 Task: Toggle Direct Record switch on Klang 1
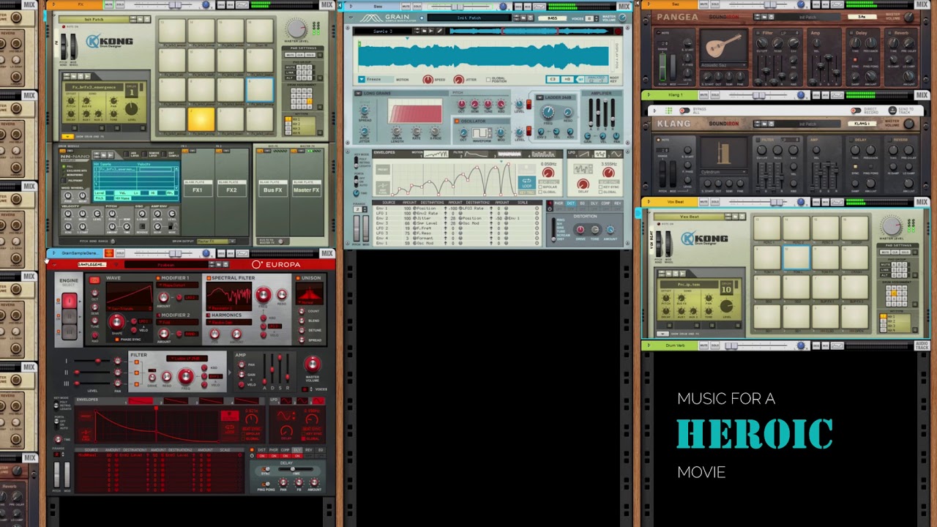pyautogui.click(x=856, y=111)
